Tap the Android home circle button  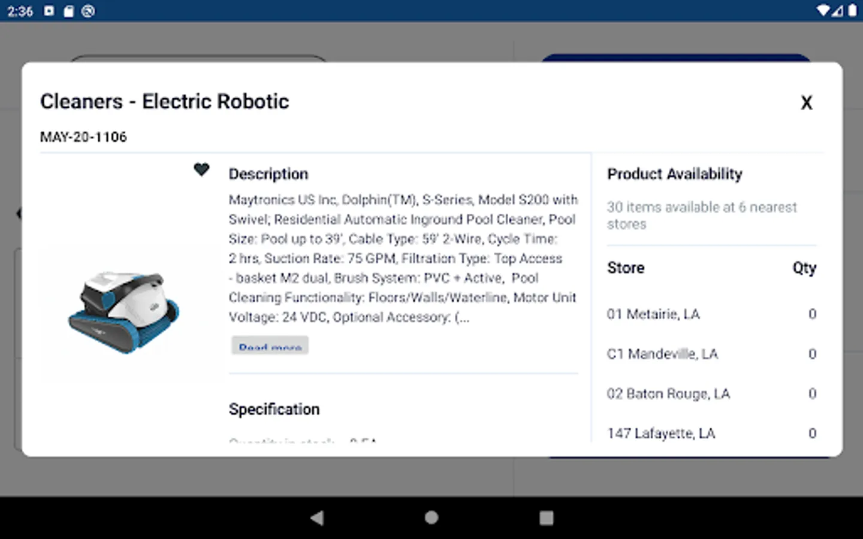coord(431,518)
